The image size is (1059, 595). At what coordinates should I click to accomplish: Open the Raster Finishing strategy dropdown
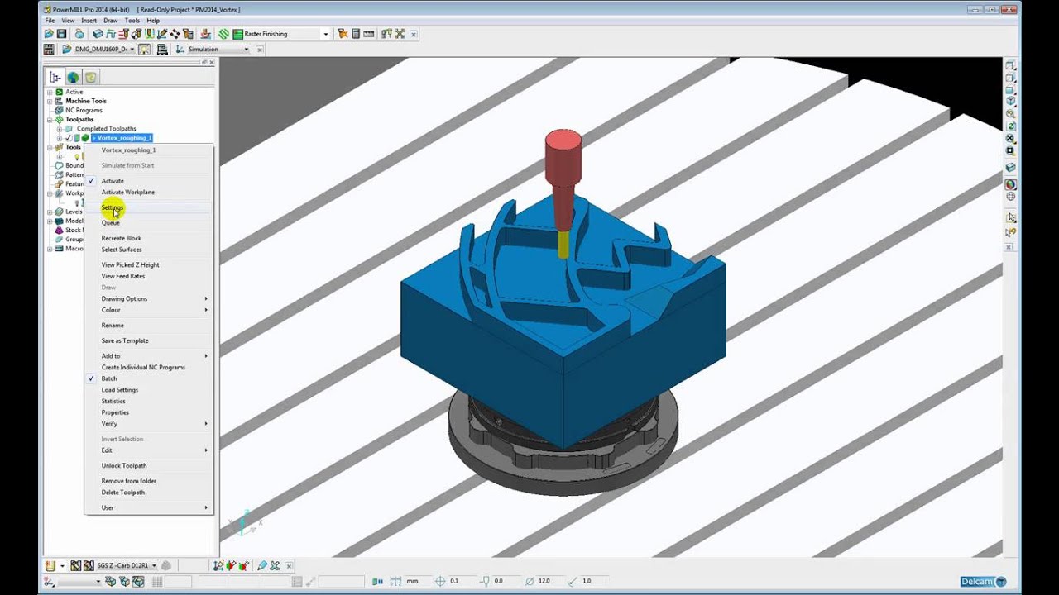pyautogui.click(x=325, y=34)
